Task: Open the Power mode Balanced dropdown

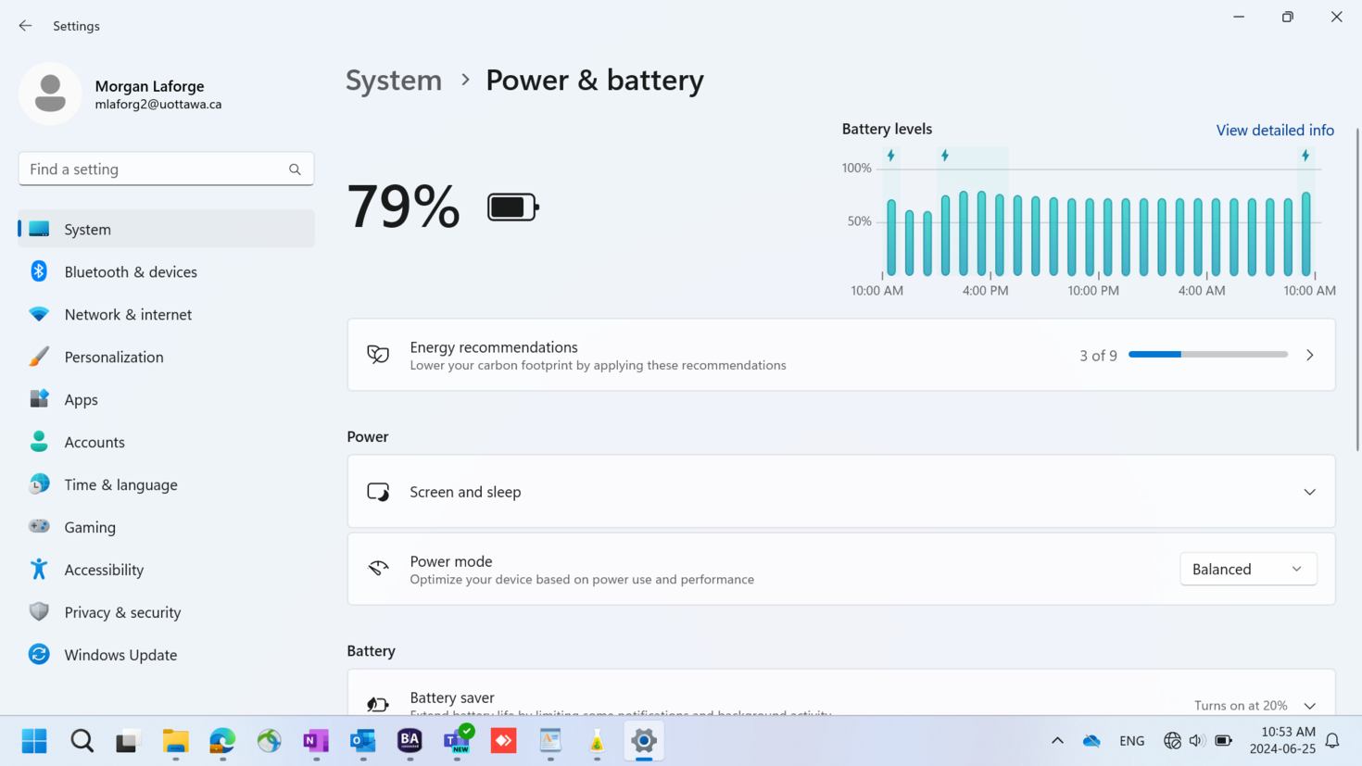Action: tap(1247, 569)
